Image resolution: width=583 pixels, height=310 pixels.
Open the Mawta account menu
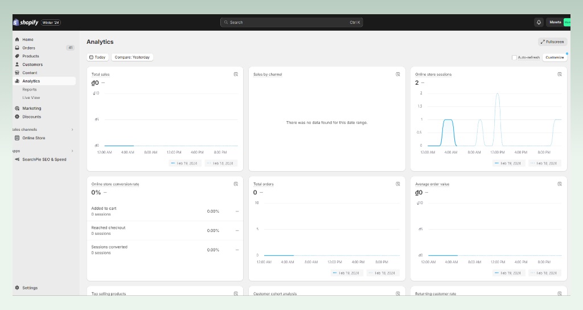[x=559, y=22]
